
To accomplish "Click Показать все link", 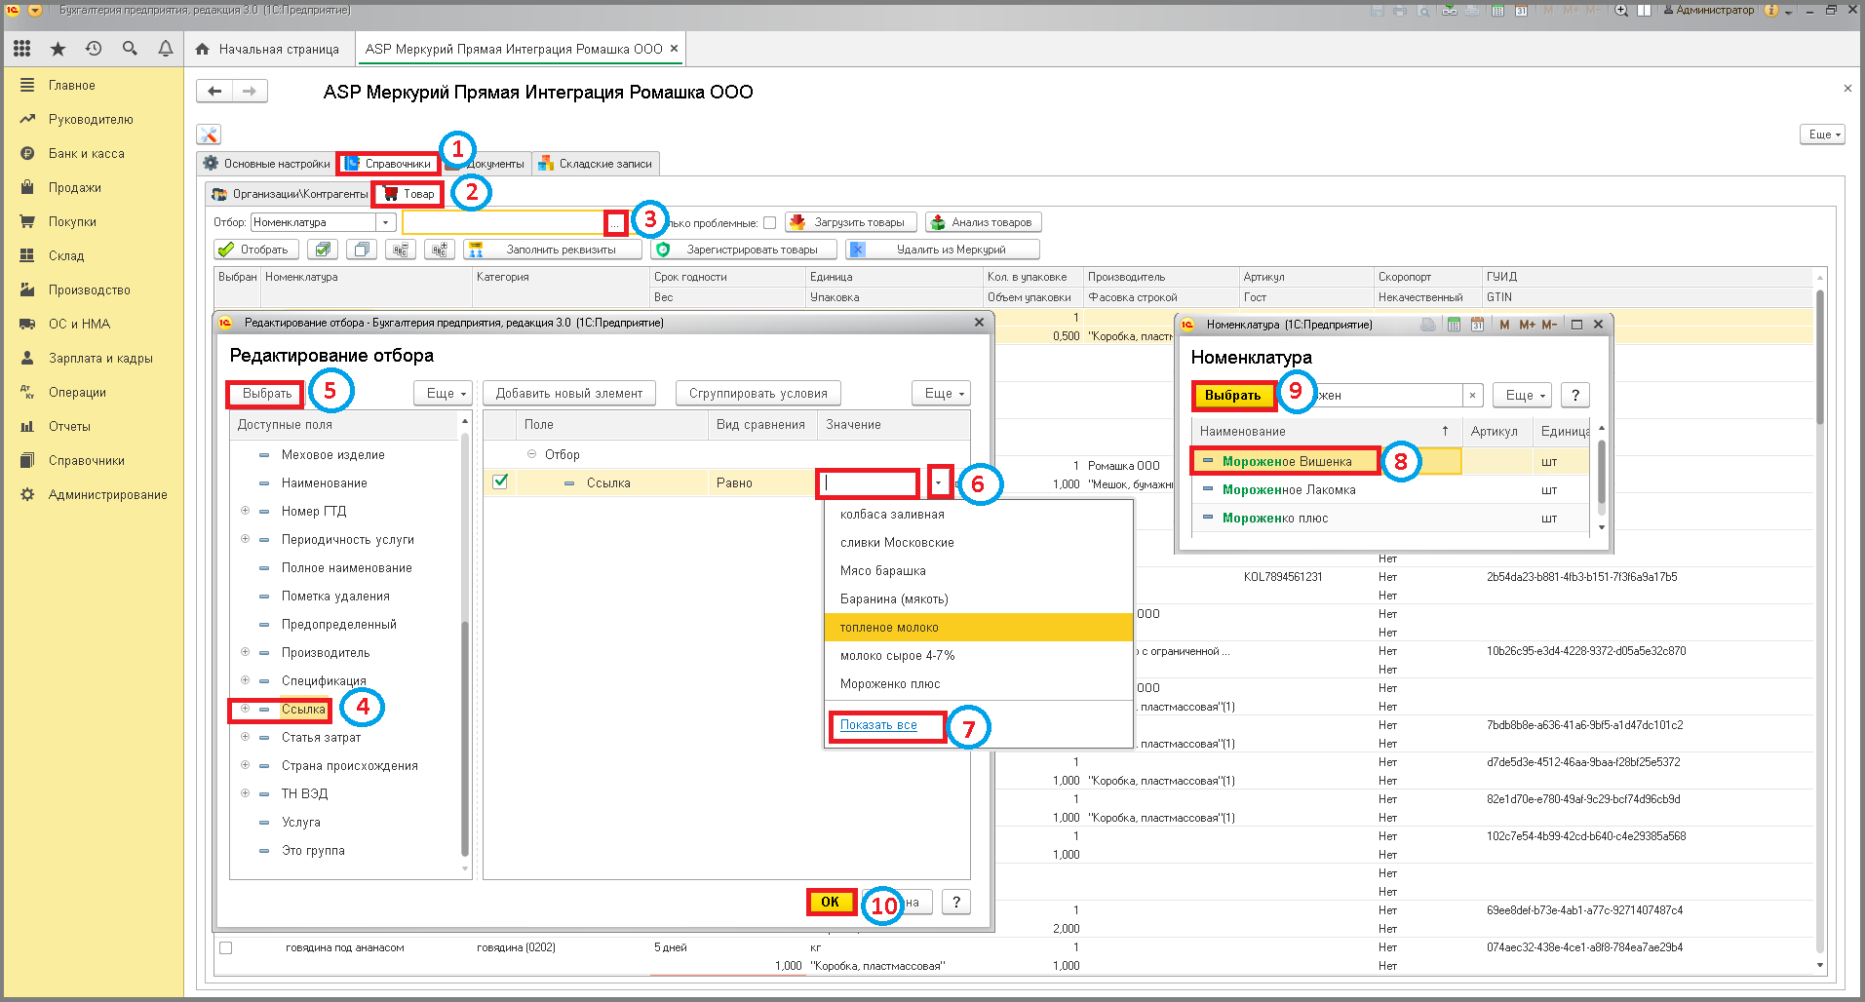I will point(878,725).
